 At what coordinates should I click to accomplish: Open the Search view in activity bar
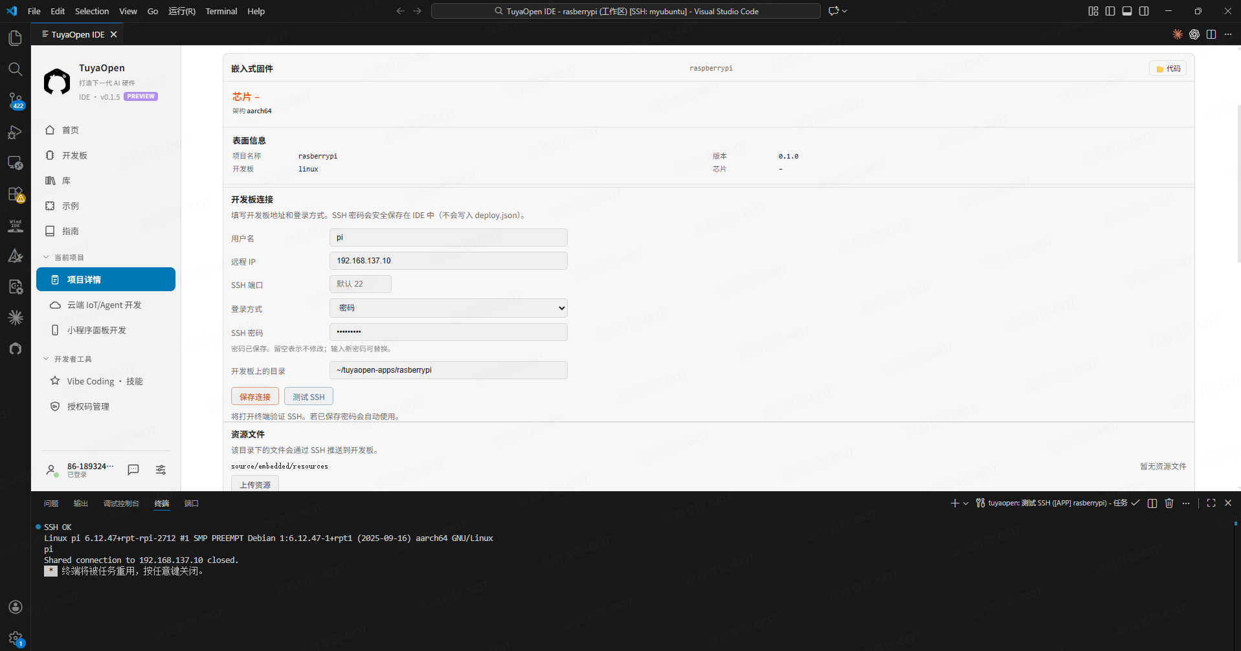coord(16,69)
